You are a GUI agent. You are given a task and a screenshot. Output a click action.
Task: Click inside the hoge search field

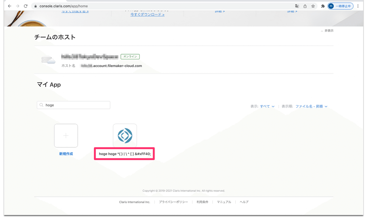click(73, 105)
